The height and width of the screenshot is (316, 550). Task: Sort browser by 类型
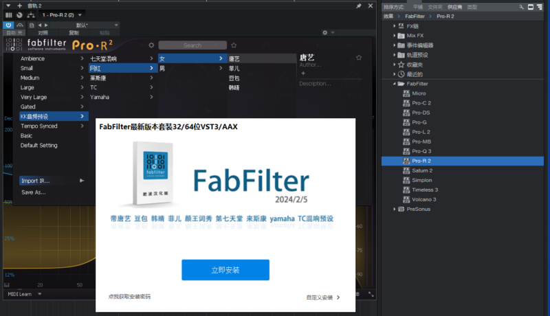tap(472, 7)
